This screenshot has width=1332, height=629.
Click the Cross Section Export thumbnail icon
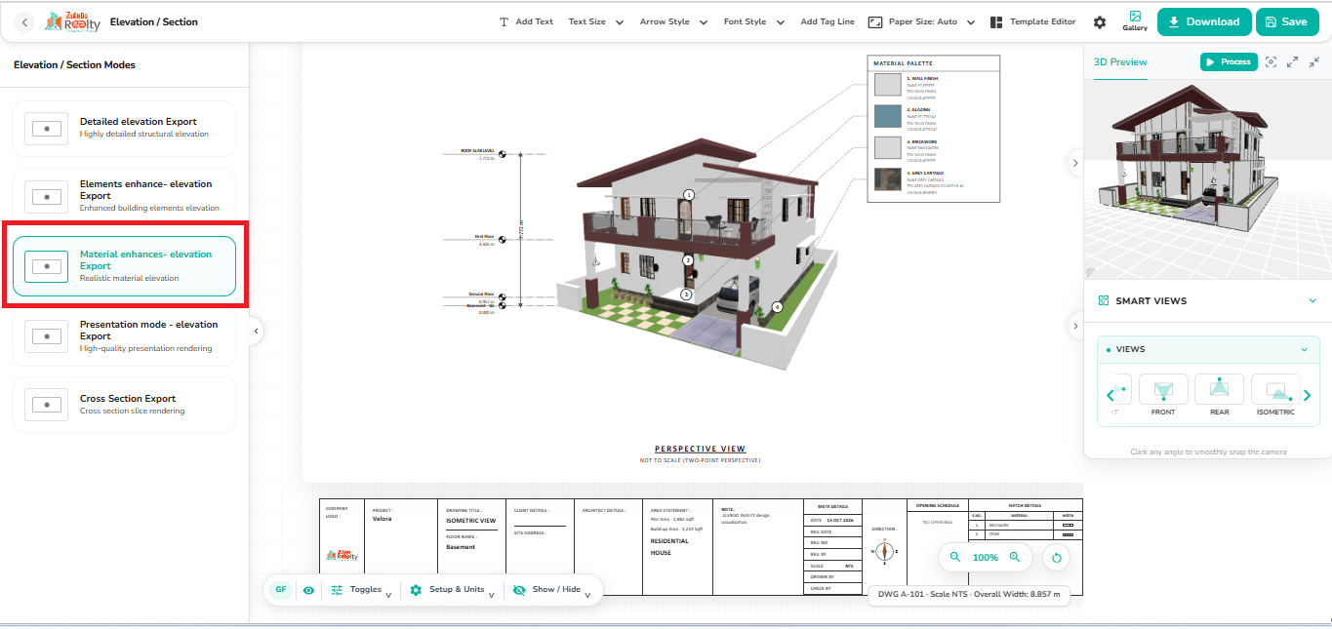tap(46, 404)
